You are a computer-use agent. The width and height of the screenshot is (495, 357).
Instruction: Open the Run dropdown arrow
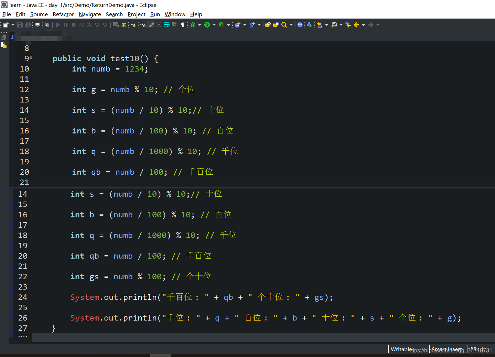click(214, 25)
